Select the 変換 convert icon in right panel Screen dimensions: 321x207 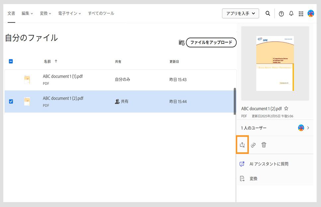242,178
